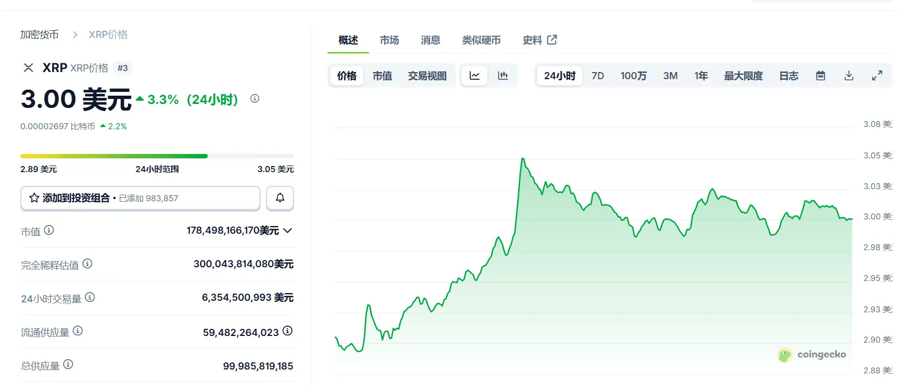Select 最大限度 time range

(744, 76)
